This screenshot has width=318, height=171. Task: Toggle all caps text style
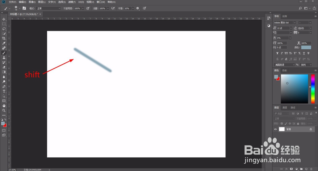286,53
